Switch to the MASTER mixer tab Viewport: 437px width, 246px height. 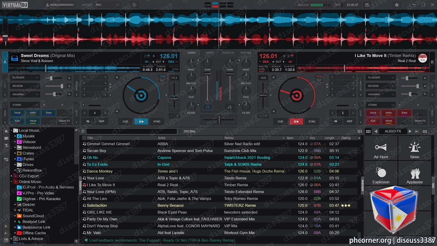coord(246,53)
